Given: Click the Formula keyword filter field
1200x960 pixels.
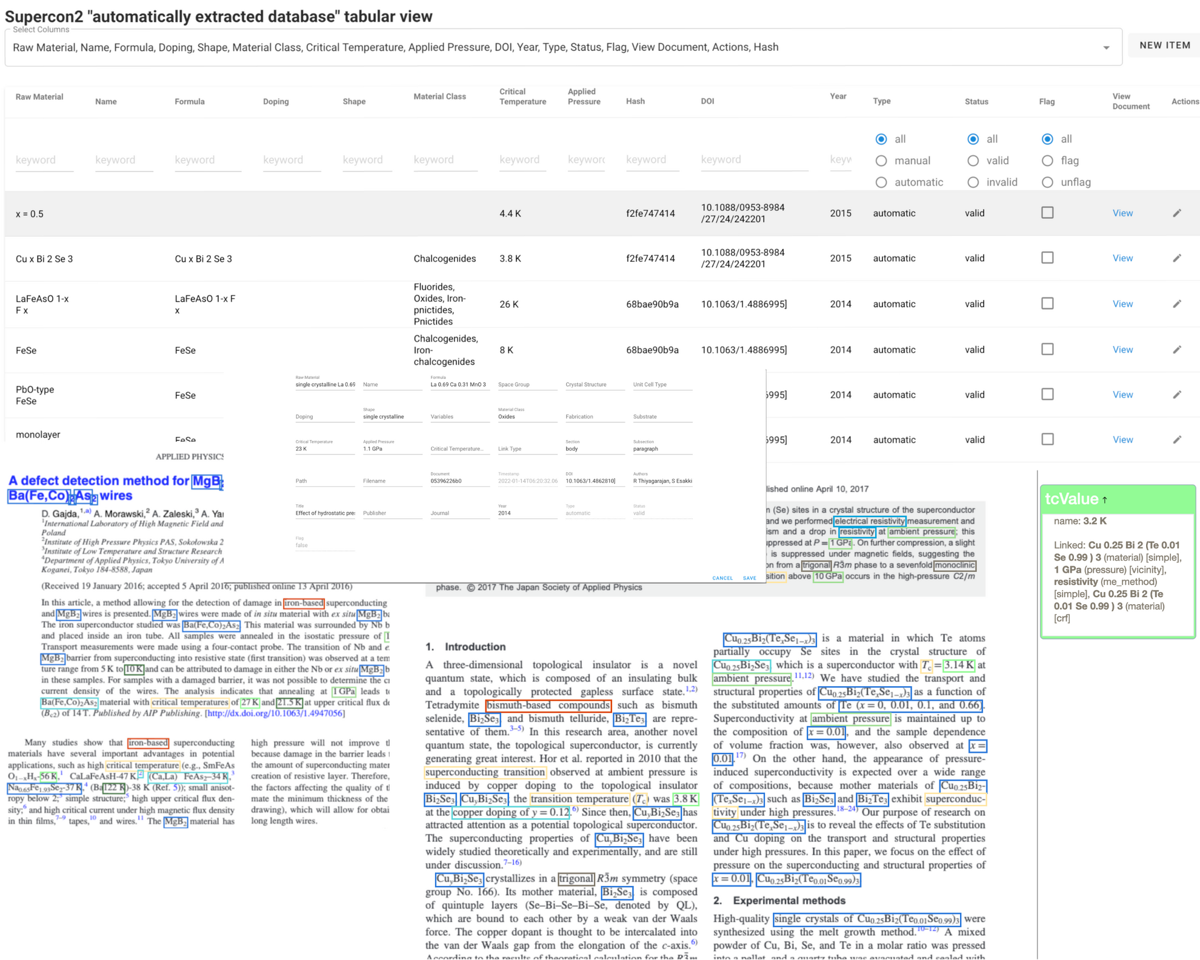Looking at the screenshot, I should pyautogui.click(x=207, y=160).
